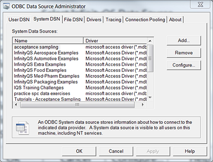This screenshot has width=213, height=162.
Task: Select 'Tutorials - Acceptance Sampling' data source
Action: click(47, 99)
